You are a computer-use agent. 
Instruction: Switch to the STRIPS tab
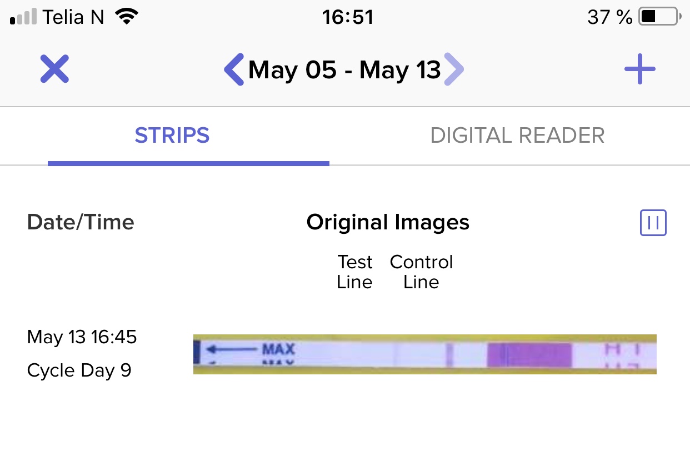172,136
